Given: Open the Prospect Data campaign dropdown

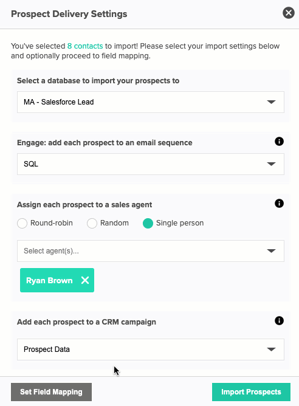Looking at the screenshot, I should pyautogui.click(x=151, y=349).
